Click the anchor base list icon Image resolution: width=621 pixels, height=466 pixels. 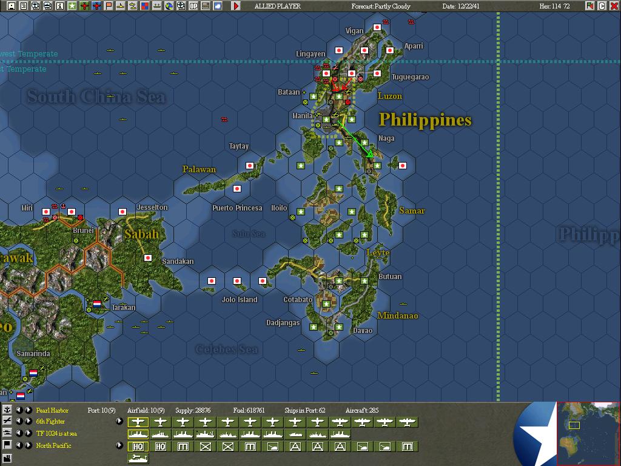pyautogui.click(x=7, y=410)
